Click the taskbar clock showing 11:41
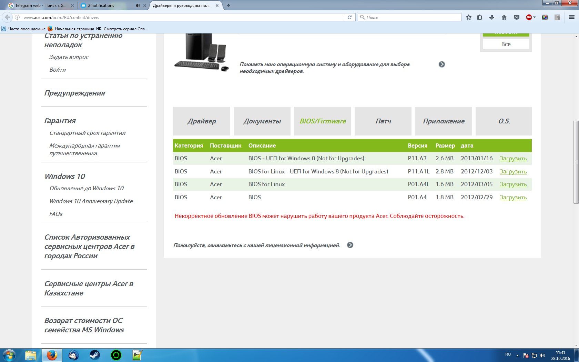 coord(560,355)
